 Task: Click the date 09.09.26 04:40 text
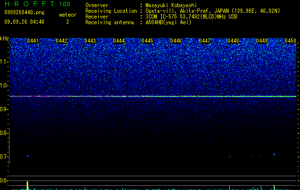pos(24,22)
